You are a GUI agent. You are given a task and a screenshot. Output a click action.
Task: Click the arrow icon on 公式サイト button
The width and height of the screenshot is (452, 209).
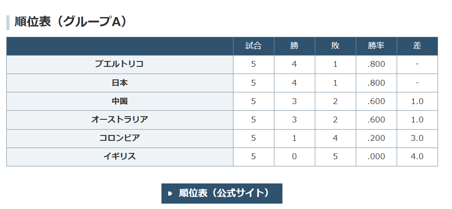(170, 194)
